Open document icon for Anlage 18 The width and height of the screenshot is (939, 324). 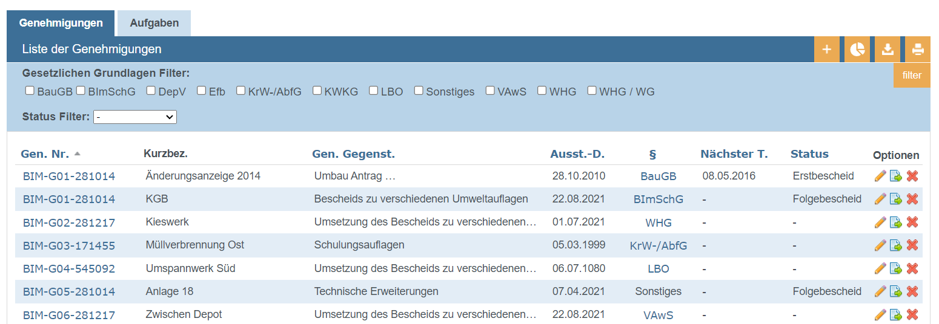tap(896, 291)
